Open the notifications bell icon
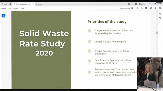The image size is (163, 91). tap(132, 4)
